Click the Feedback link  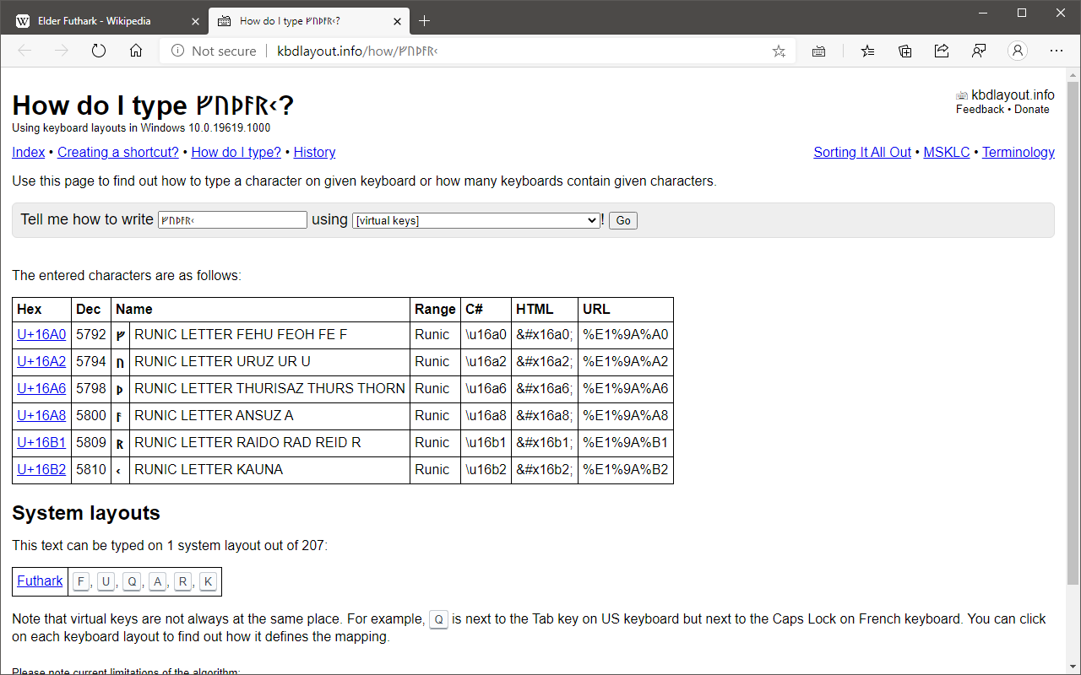pyautogui.click(x=981, y=109)
